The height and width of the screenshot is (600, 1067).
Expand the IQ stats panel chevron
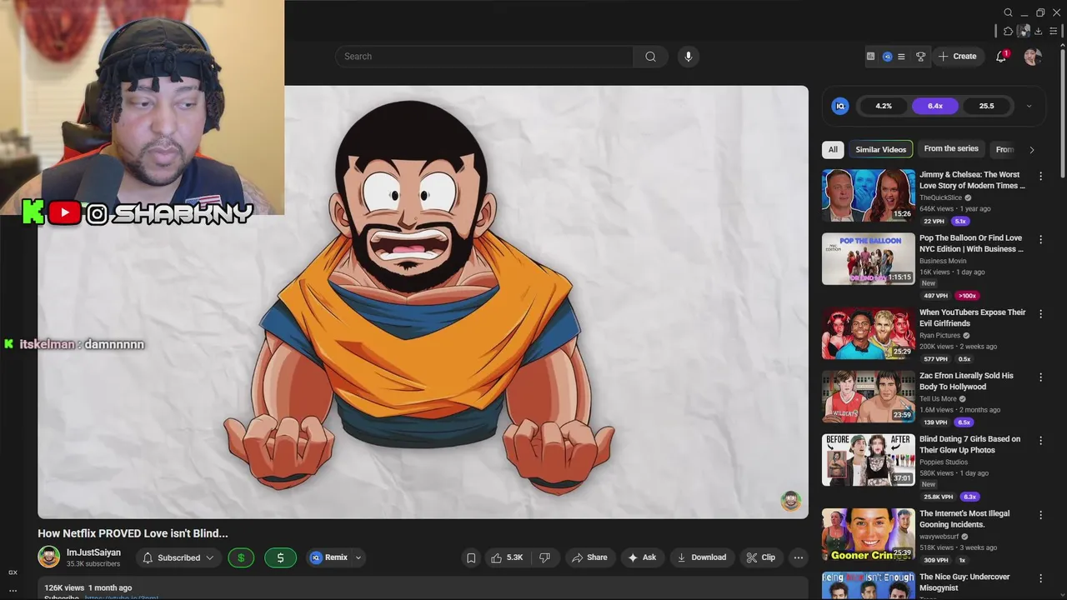click(1029, 106)
